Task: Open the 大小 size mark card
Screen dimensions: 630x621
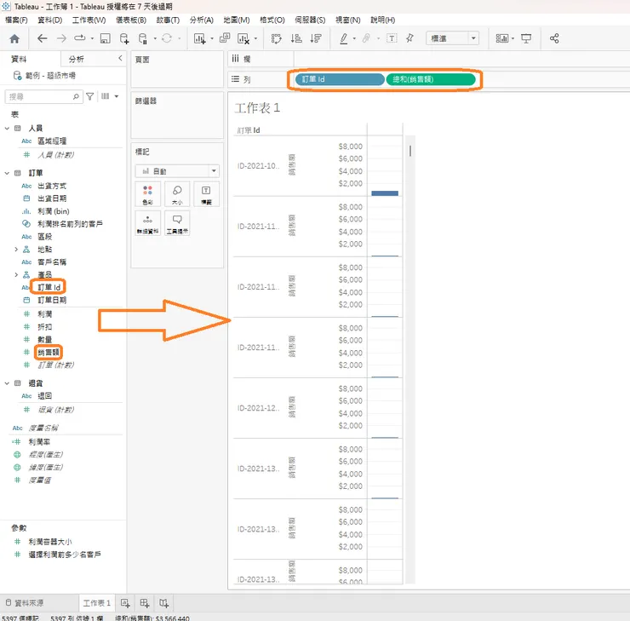Action: 177,194
